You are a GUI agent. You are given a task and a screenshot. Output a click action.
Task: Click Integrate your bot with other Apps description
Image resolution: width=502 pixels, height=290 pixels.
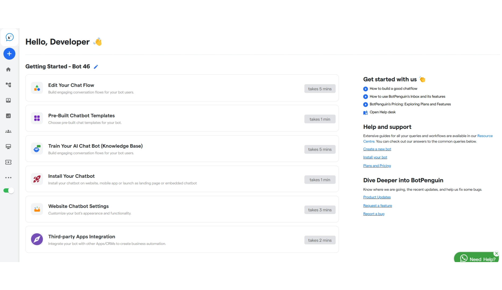107,244
